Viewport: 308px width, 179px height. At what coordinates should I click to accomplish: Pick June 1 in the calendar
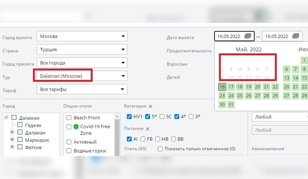pos(304,61)
